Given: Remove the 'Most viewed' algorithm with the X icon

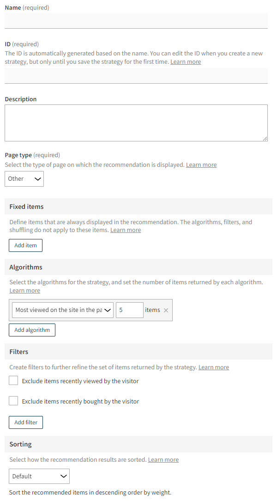Looking at the screenshot, I should tap(166, 310).
